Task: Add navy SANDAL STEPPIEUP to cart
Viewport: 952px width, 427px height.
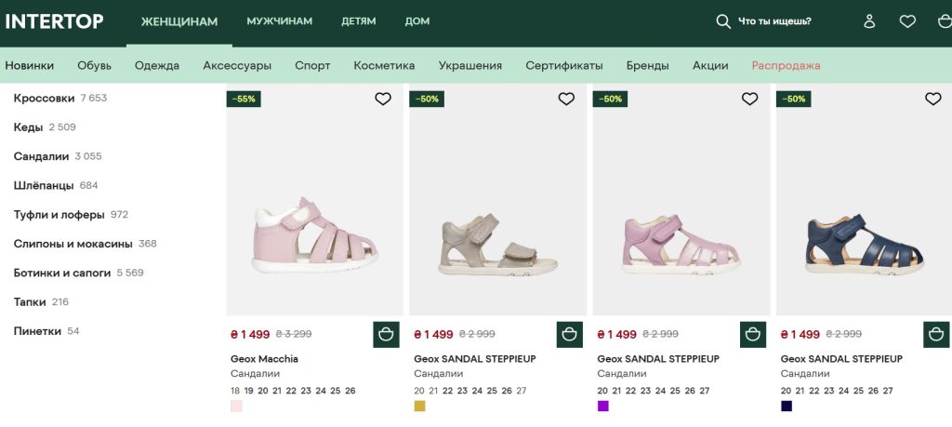Action: coord(936,335)
